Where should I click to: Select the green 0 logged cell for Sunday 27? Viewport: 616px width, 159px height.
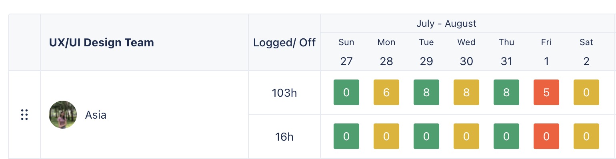click(x=346, y=92)
